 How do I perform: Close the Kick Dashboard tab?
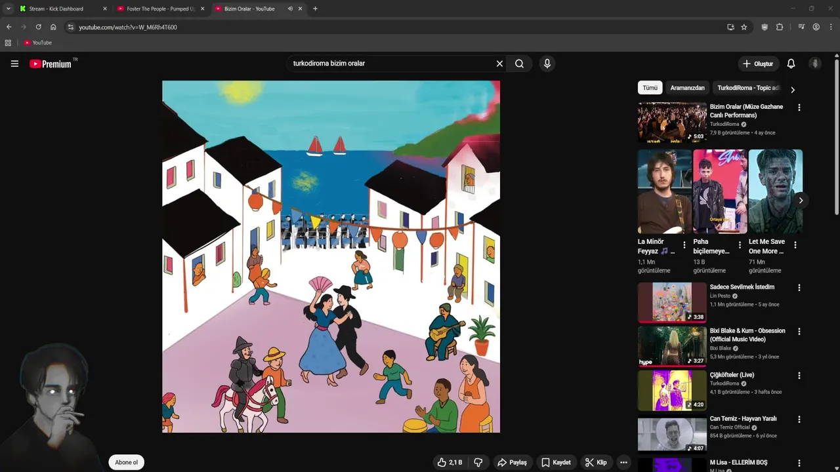(104, 9)
